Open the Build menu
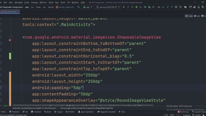 click(x=51, y=2)
